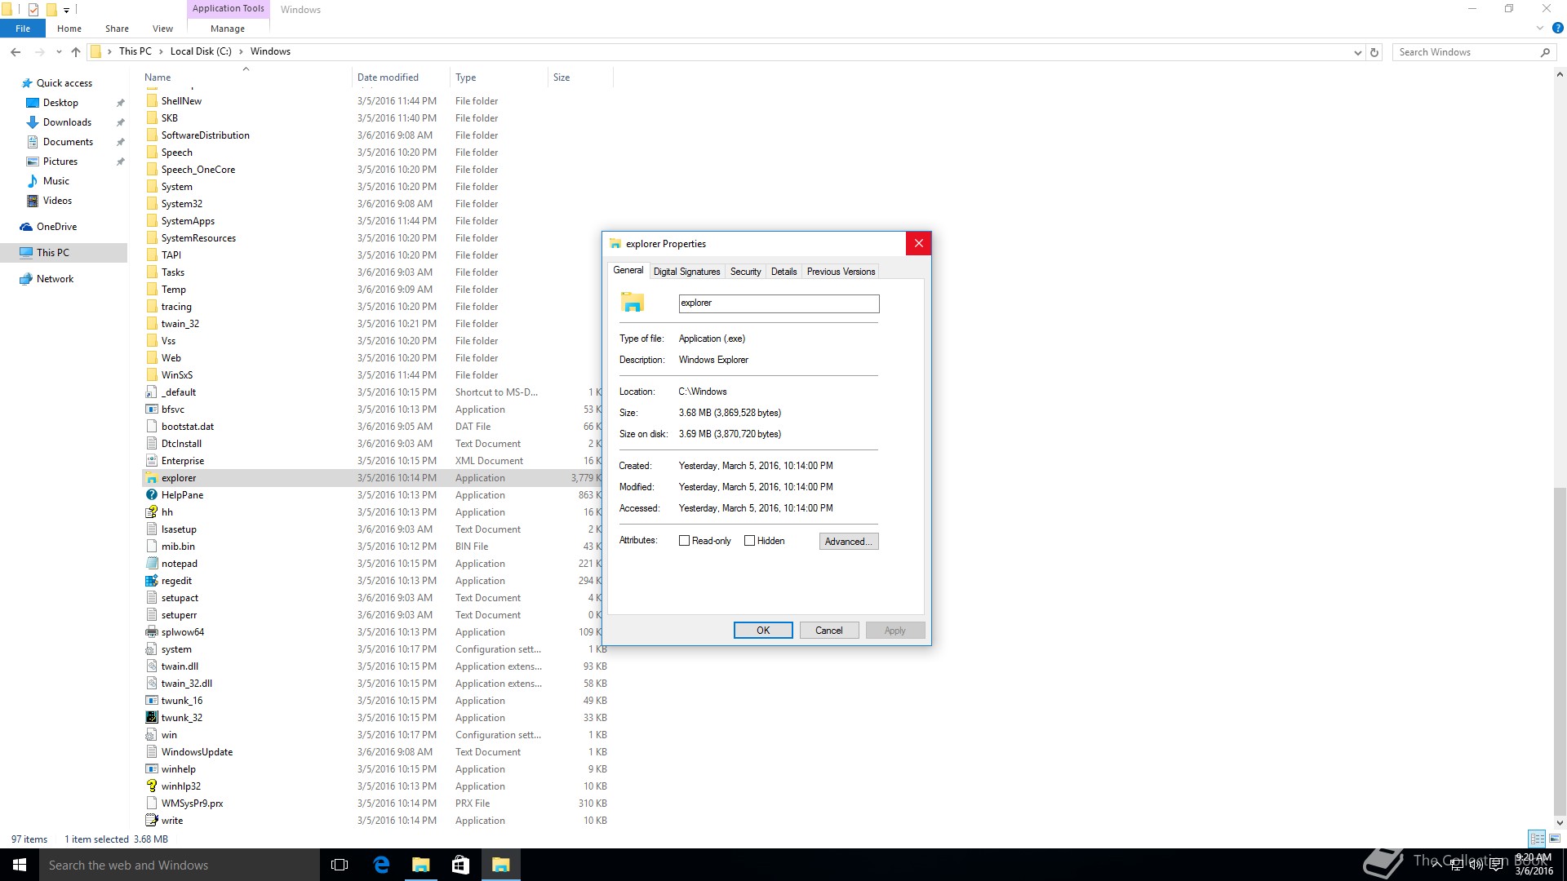1567x881 pixels.
Task: Switch to the Security tab
Action: pos(745,272)
